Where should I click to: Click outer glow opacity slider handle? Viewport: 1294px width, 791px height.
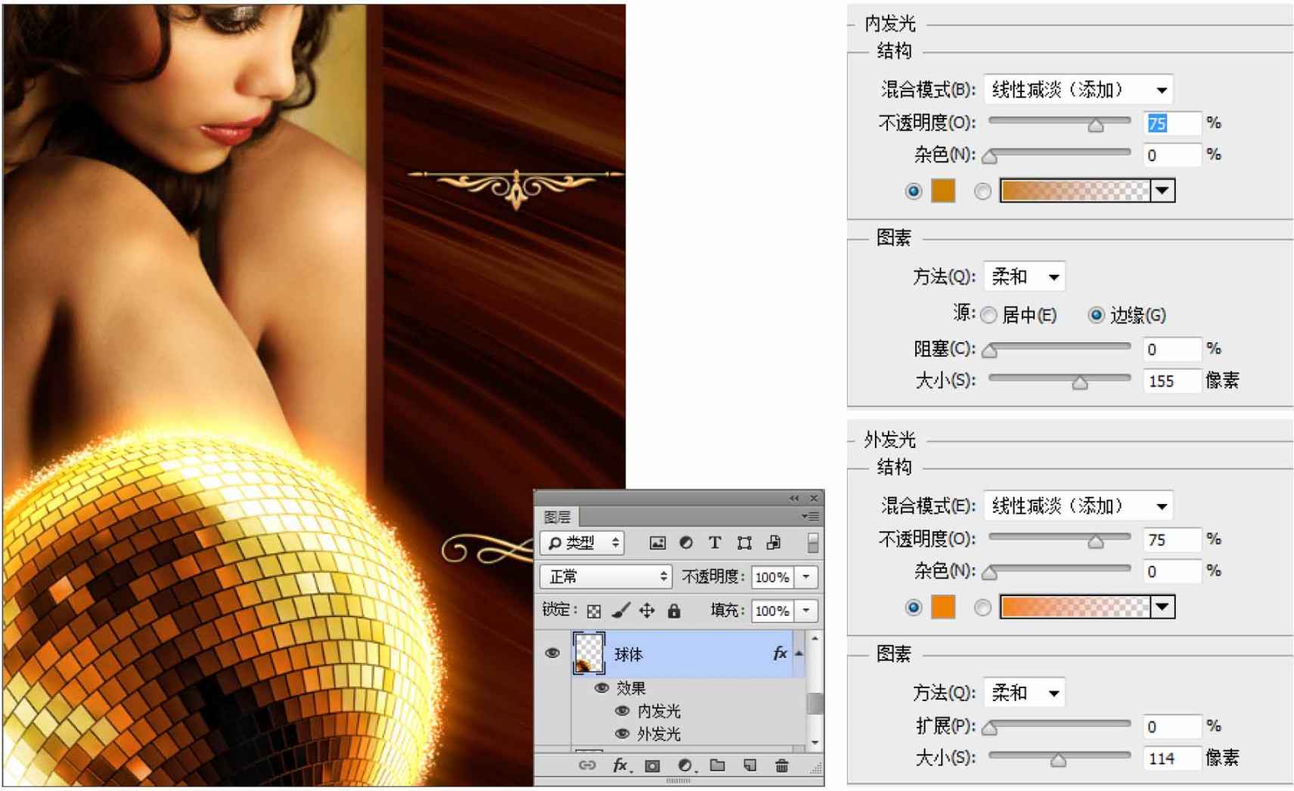pos(1095,542)
